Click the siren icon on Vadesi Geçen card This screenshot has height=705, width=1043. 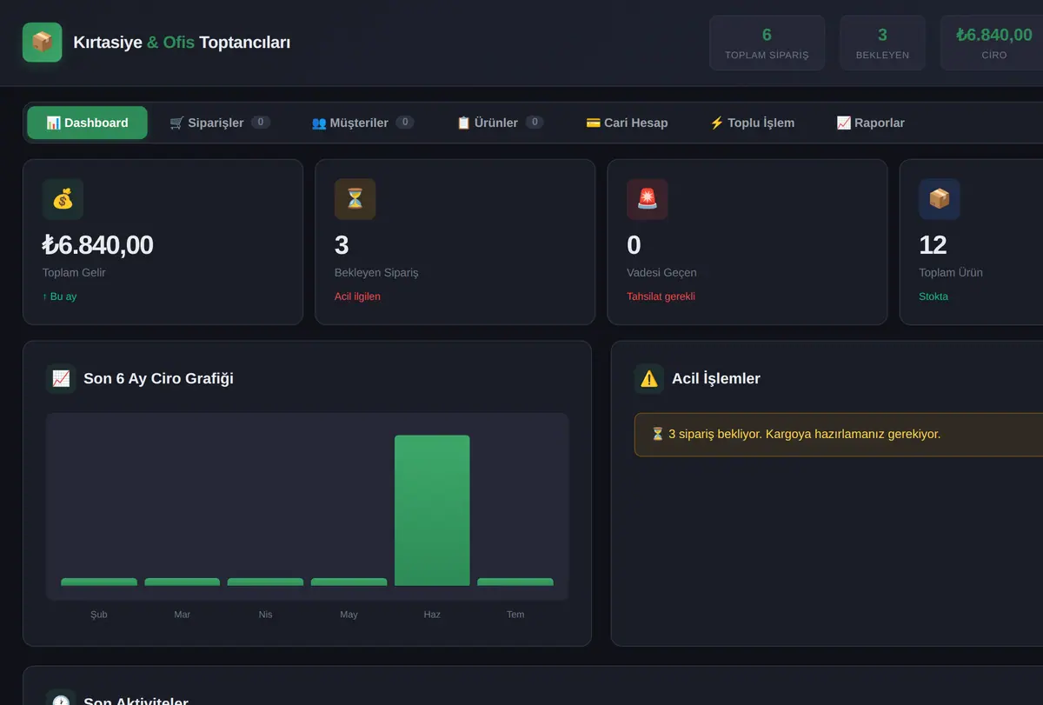tap(647, 199)
